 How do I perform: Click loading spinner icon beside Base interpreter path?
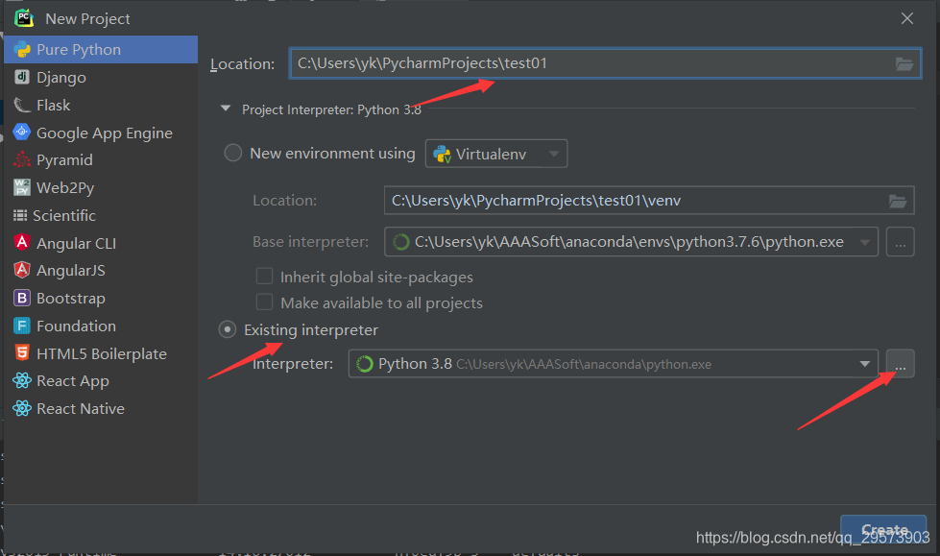pyautogui.click(x=401, y=242)
